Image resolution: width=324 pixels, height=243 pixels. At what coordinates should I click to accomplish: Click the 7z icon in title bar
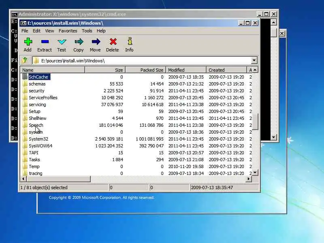(23, 23)
